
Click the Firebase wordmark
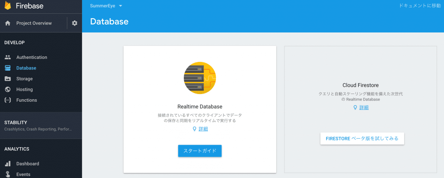point(30,6)
